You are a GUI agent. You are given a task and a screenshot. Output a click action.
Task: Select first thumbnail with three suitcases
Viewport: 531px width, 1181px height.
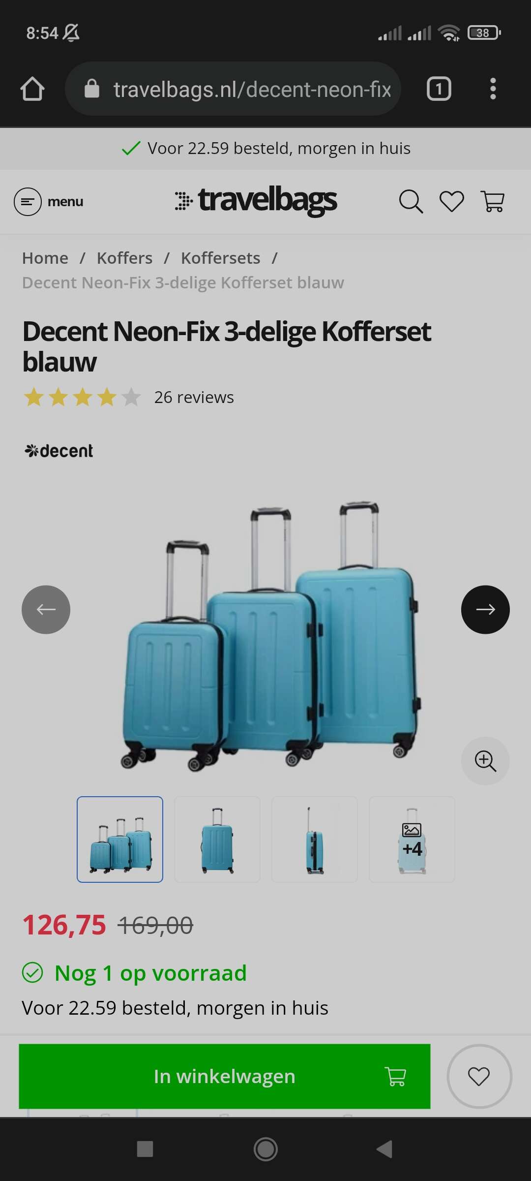120,839
